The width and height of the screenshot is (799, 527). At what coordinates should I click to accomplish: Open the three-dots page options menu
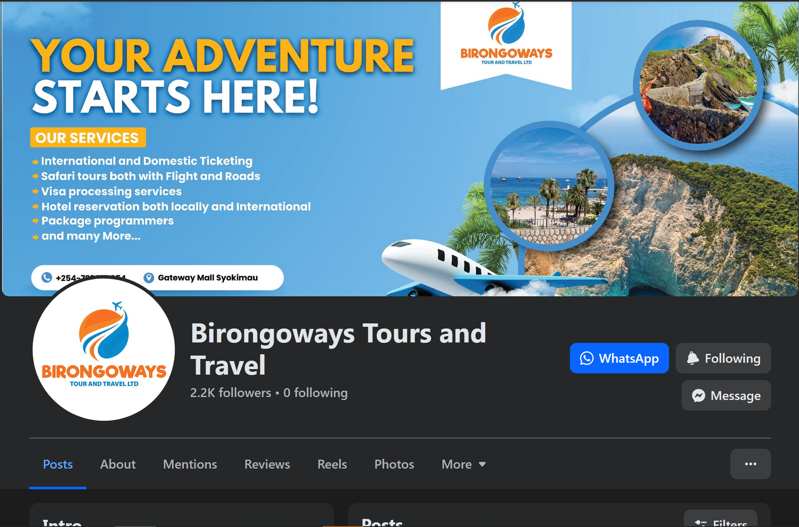point(750,464)
